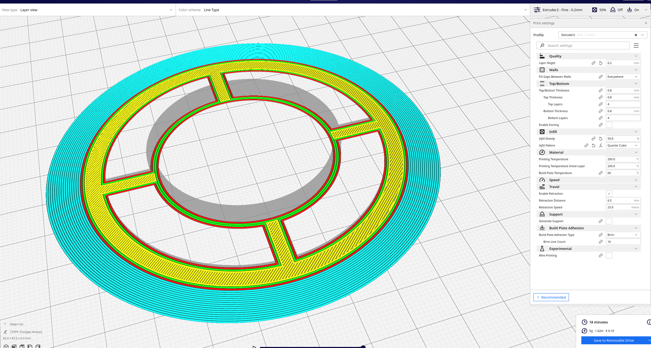Click the link icon for Top/Bottom Thickness

tap(600, 90)
